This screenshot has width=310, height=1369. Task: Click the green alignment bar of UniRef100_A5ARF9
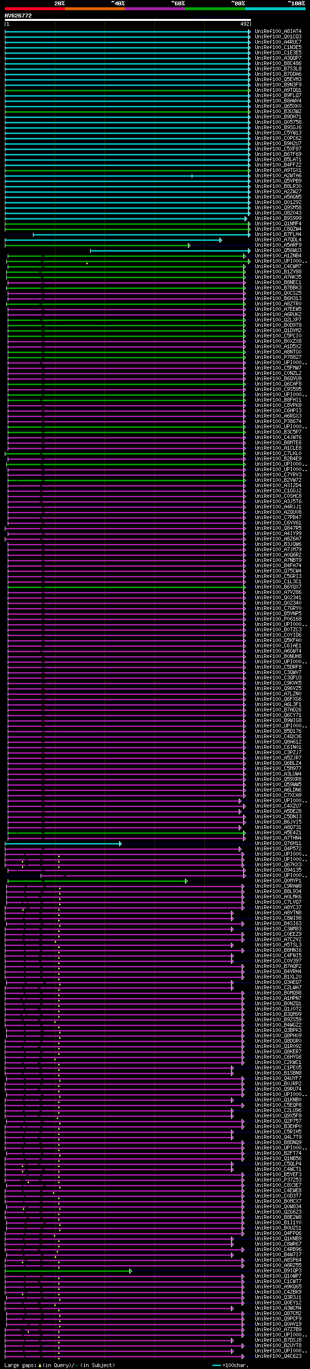click(97, 246)
